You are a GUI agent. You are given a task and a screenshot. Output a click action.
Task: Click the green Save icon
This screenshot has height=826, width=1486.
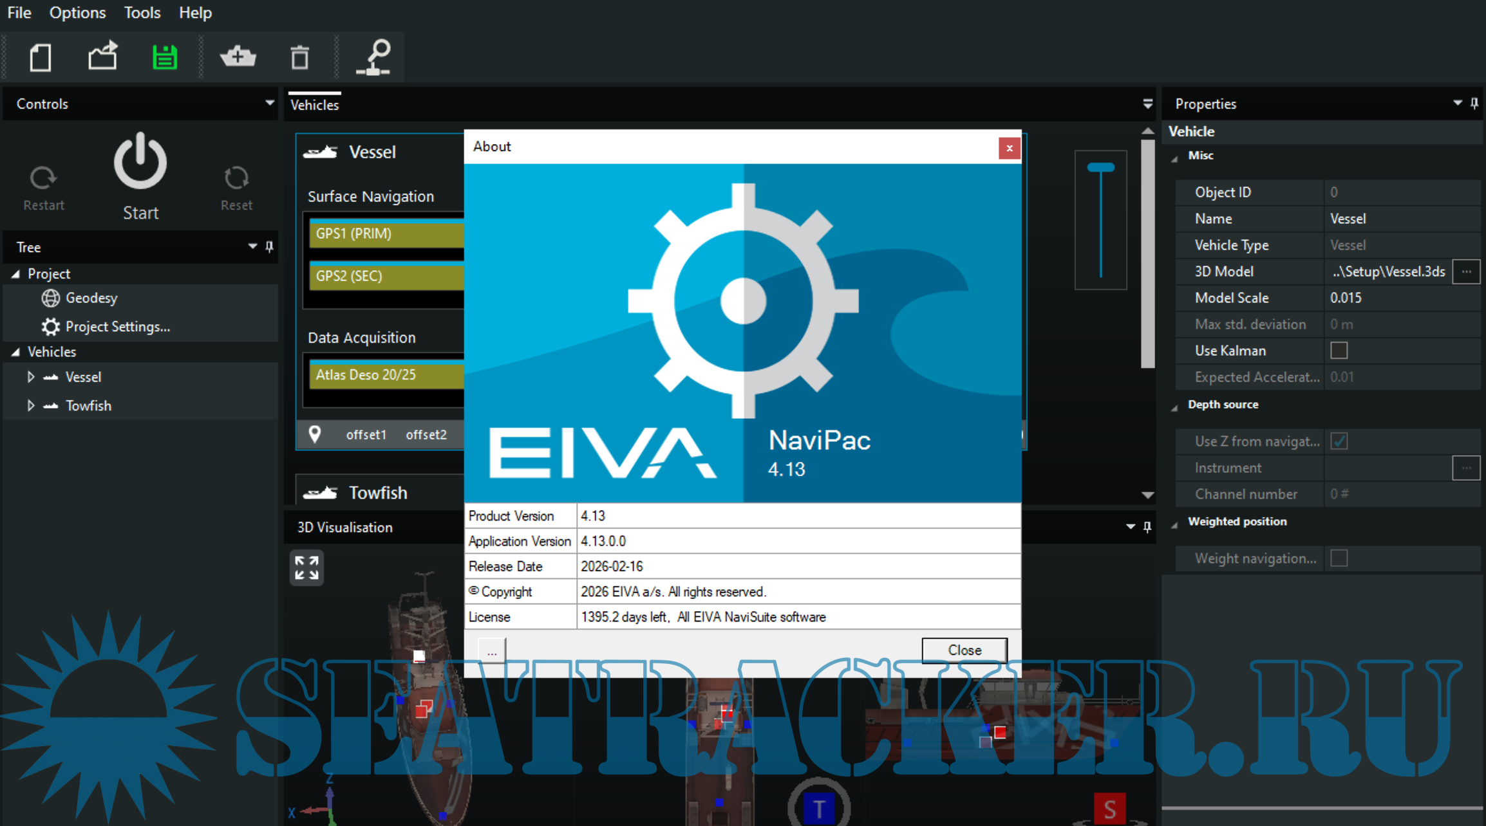tap(165, 57)
